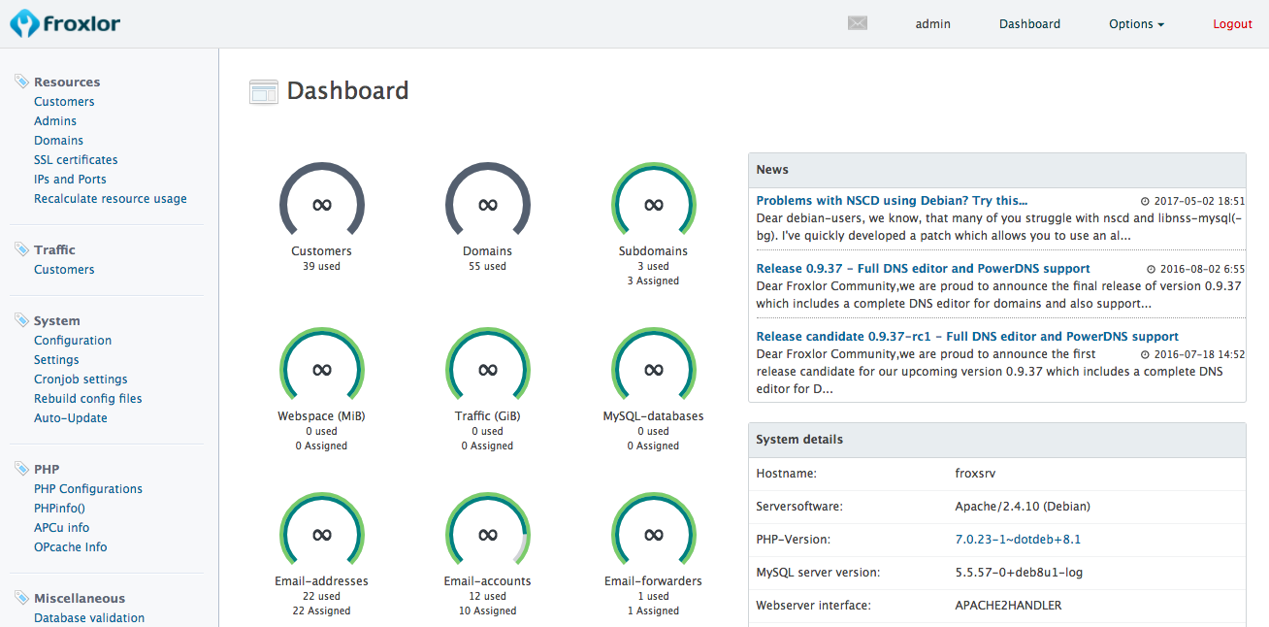Open the Configuration page
Viewport: 1269px width, 627px height.
73,341
